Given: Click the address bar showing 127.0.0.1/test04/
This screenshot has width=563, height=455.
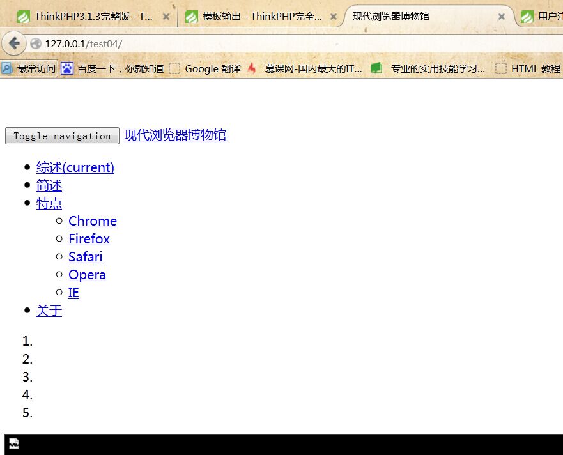Looking at the screenshot, I should pos(256,43).
